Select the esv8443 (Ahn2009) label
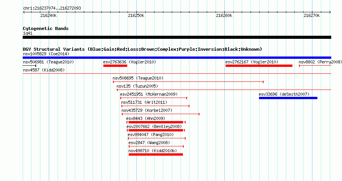The image size is (342, 181). point(146,118)
